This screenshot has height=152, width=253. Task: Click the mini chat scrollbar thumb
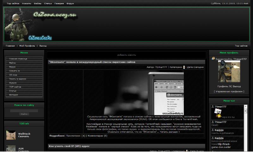246,111
